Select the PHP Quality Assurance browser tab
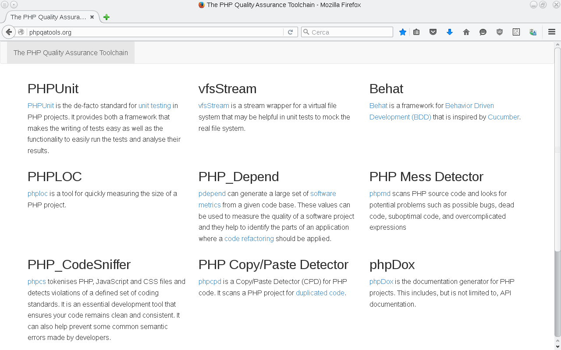Viewport: 561px width, 350px height. tap(52, 17)
